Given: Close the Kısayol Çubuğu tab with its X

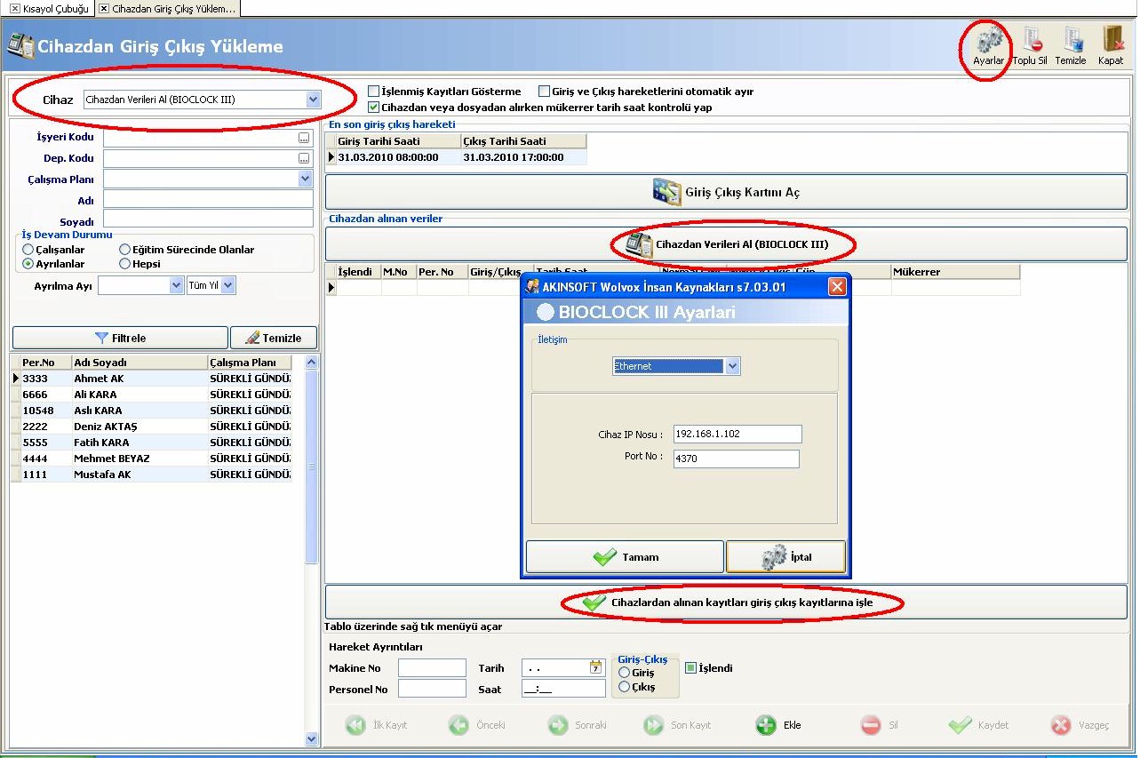Looking at the screenshot, I should (14, 8).
